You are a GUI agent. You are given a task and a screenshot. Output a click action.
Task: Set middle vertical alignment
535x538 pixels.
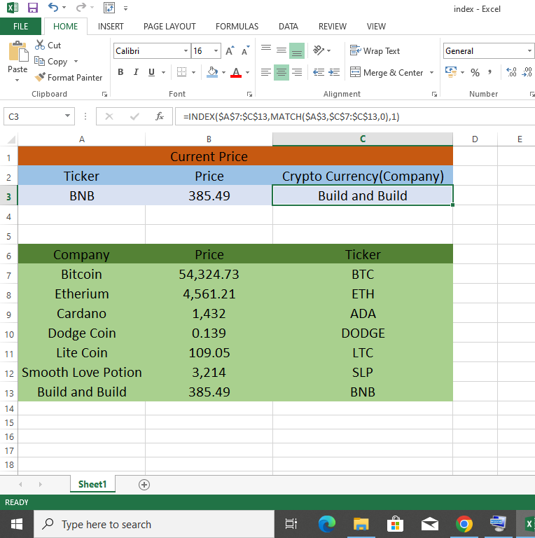click(282, 50)
